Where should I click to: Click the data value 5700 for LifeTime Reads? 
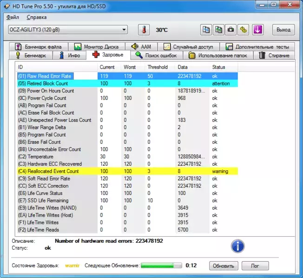tap(183, 230)
